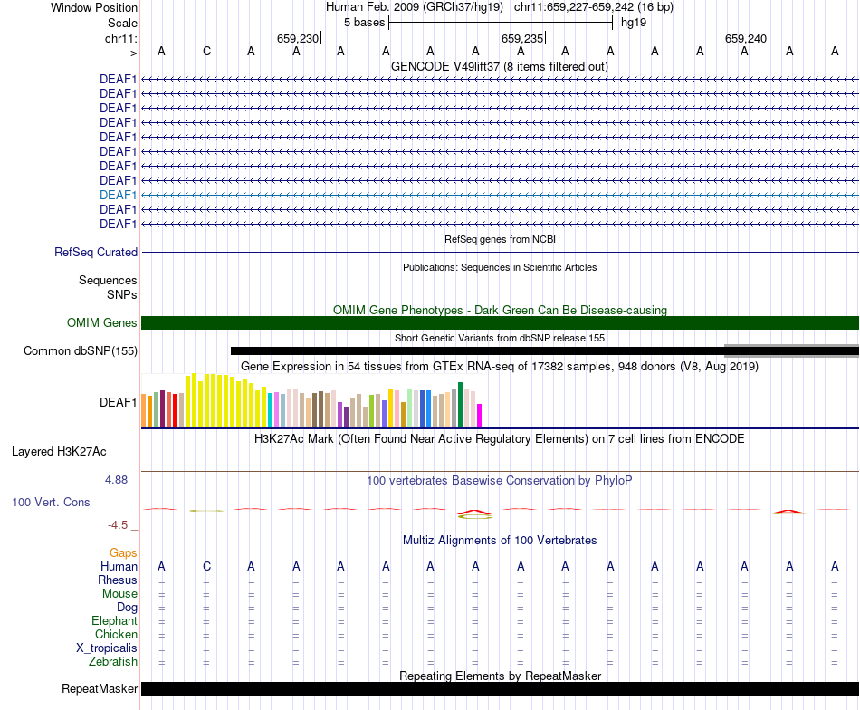Click the OMIM Genes track label
Viewport: 860px width, 710px height.
pos(101,322)
